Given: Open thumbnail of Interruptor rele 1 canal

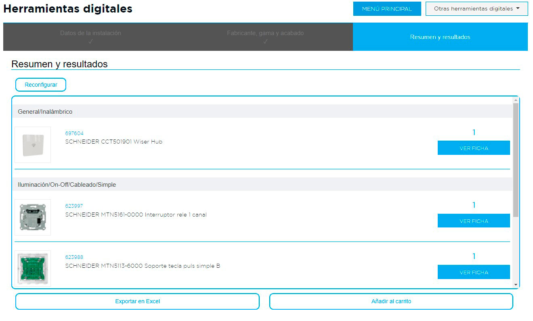Looking at the screenshot, I should pyautogui.click(x=33, y=217).
